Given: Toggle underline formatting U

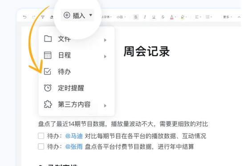Looking at the screenshot, I should (x=154, y=17).
